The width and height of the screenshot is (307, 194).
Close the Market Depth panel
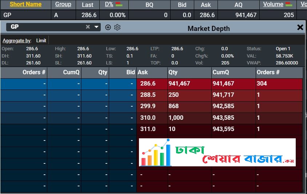300,27
